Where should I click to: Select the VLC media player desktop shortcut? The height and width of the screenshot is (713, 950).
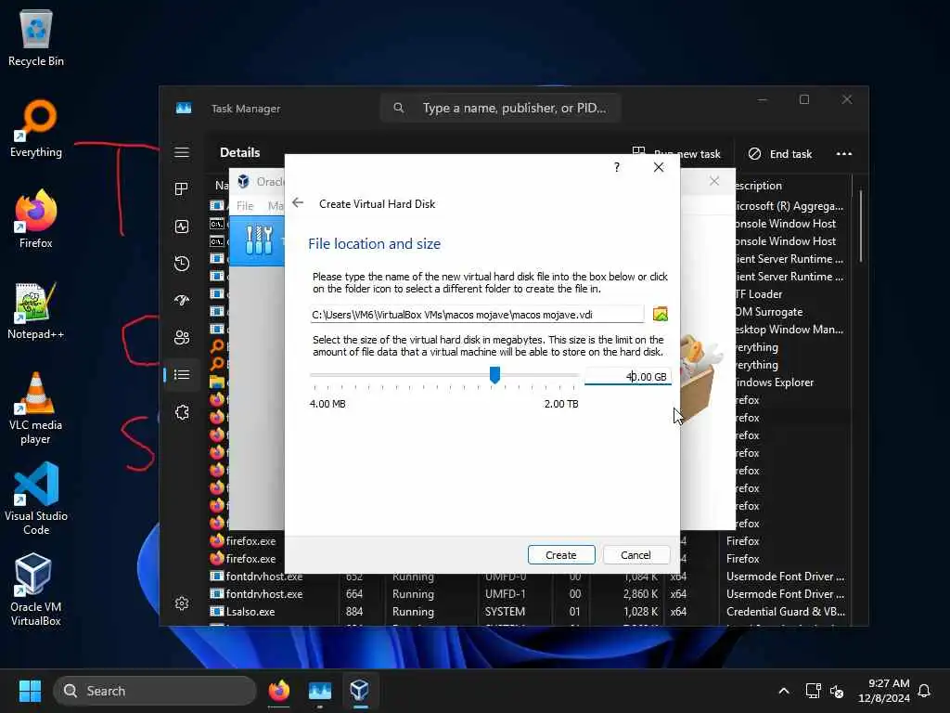(36, 408)
